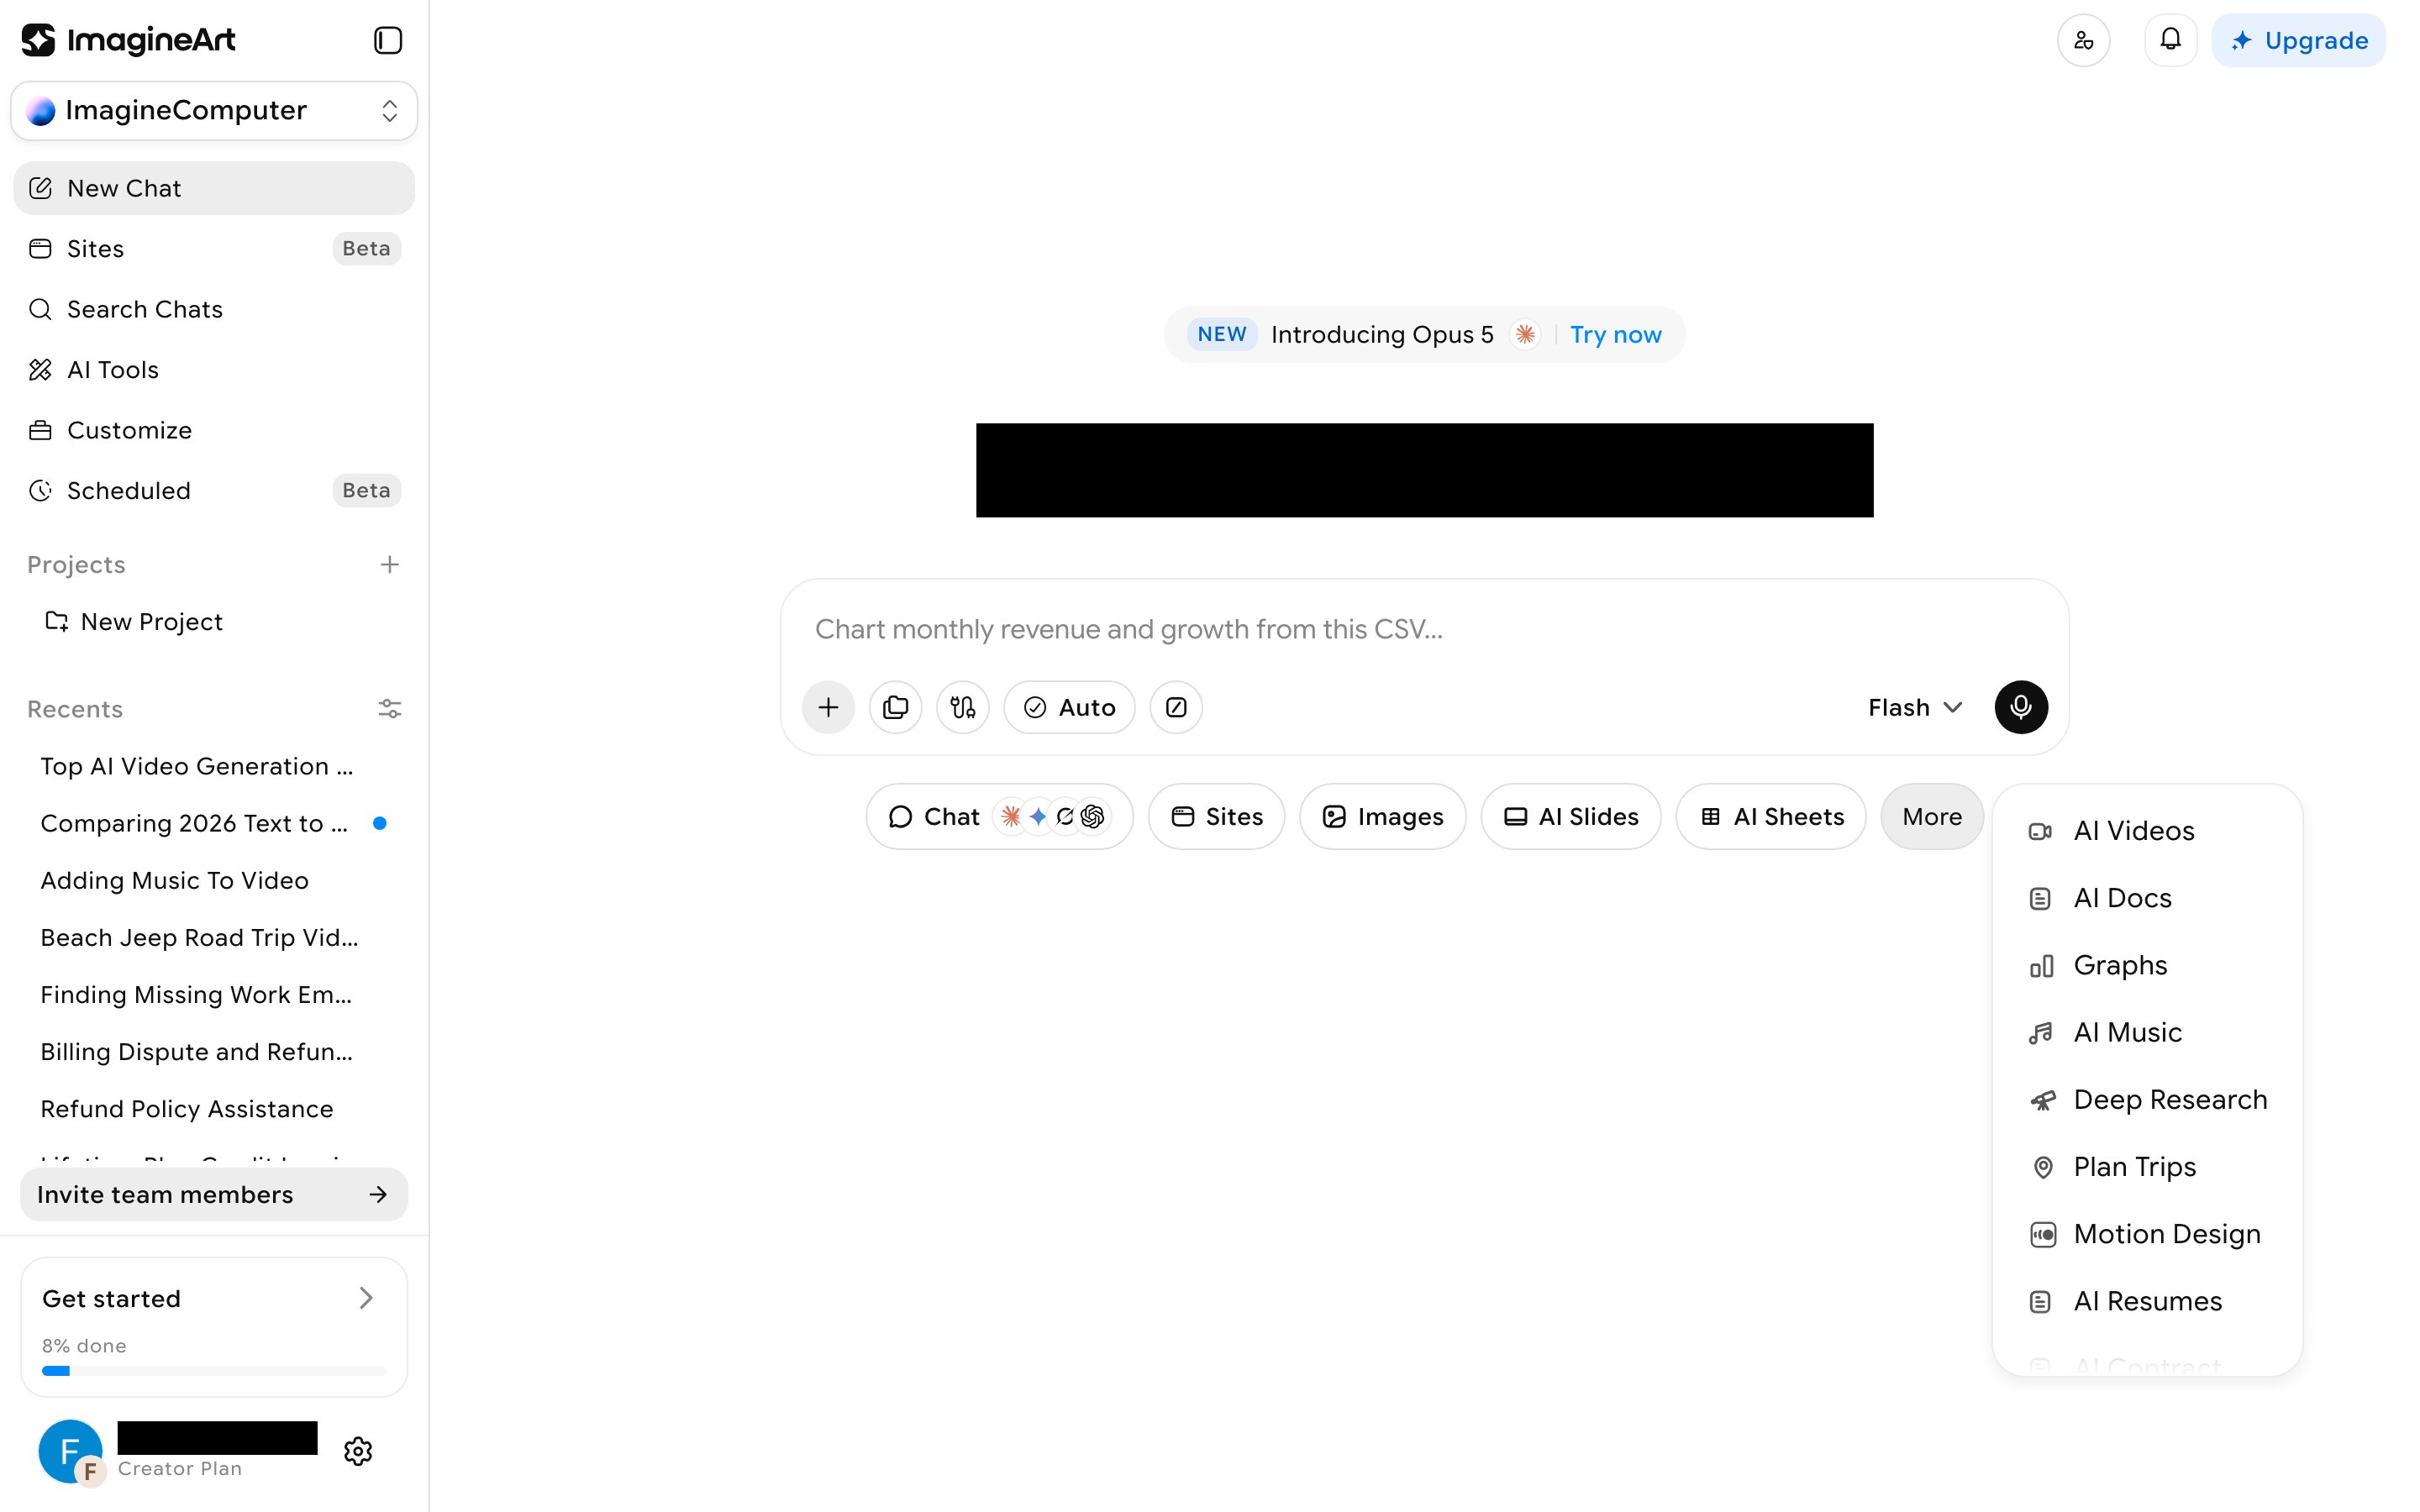2420x1512 pixels.
Task: Open the connectors tools icon in the prompt box
Action: [962, 707]
